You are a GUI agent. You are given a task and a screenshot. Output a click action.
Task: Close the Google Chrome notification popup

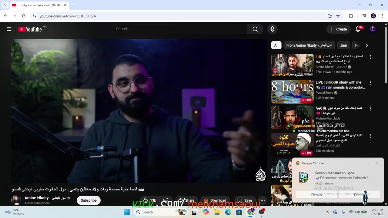[x=377, y=163]
